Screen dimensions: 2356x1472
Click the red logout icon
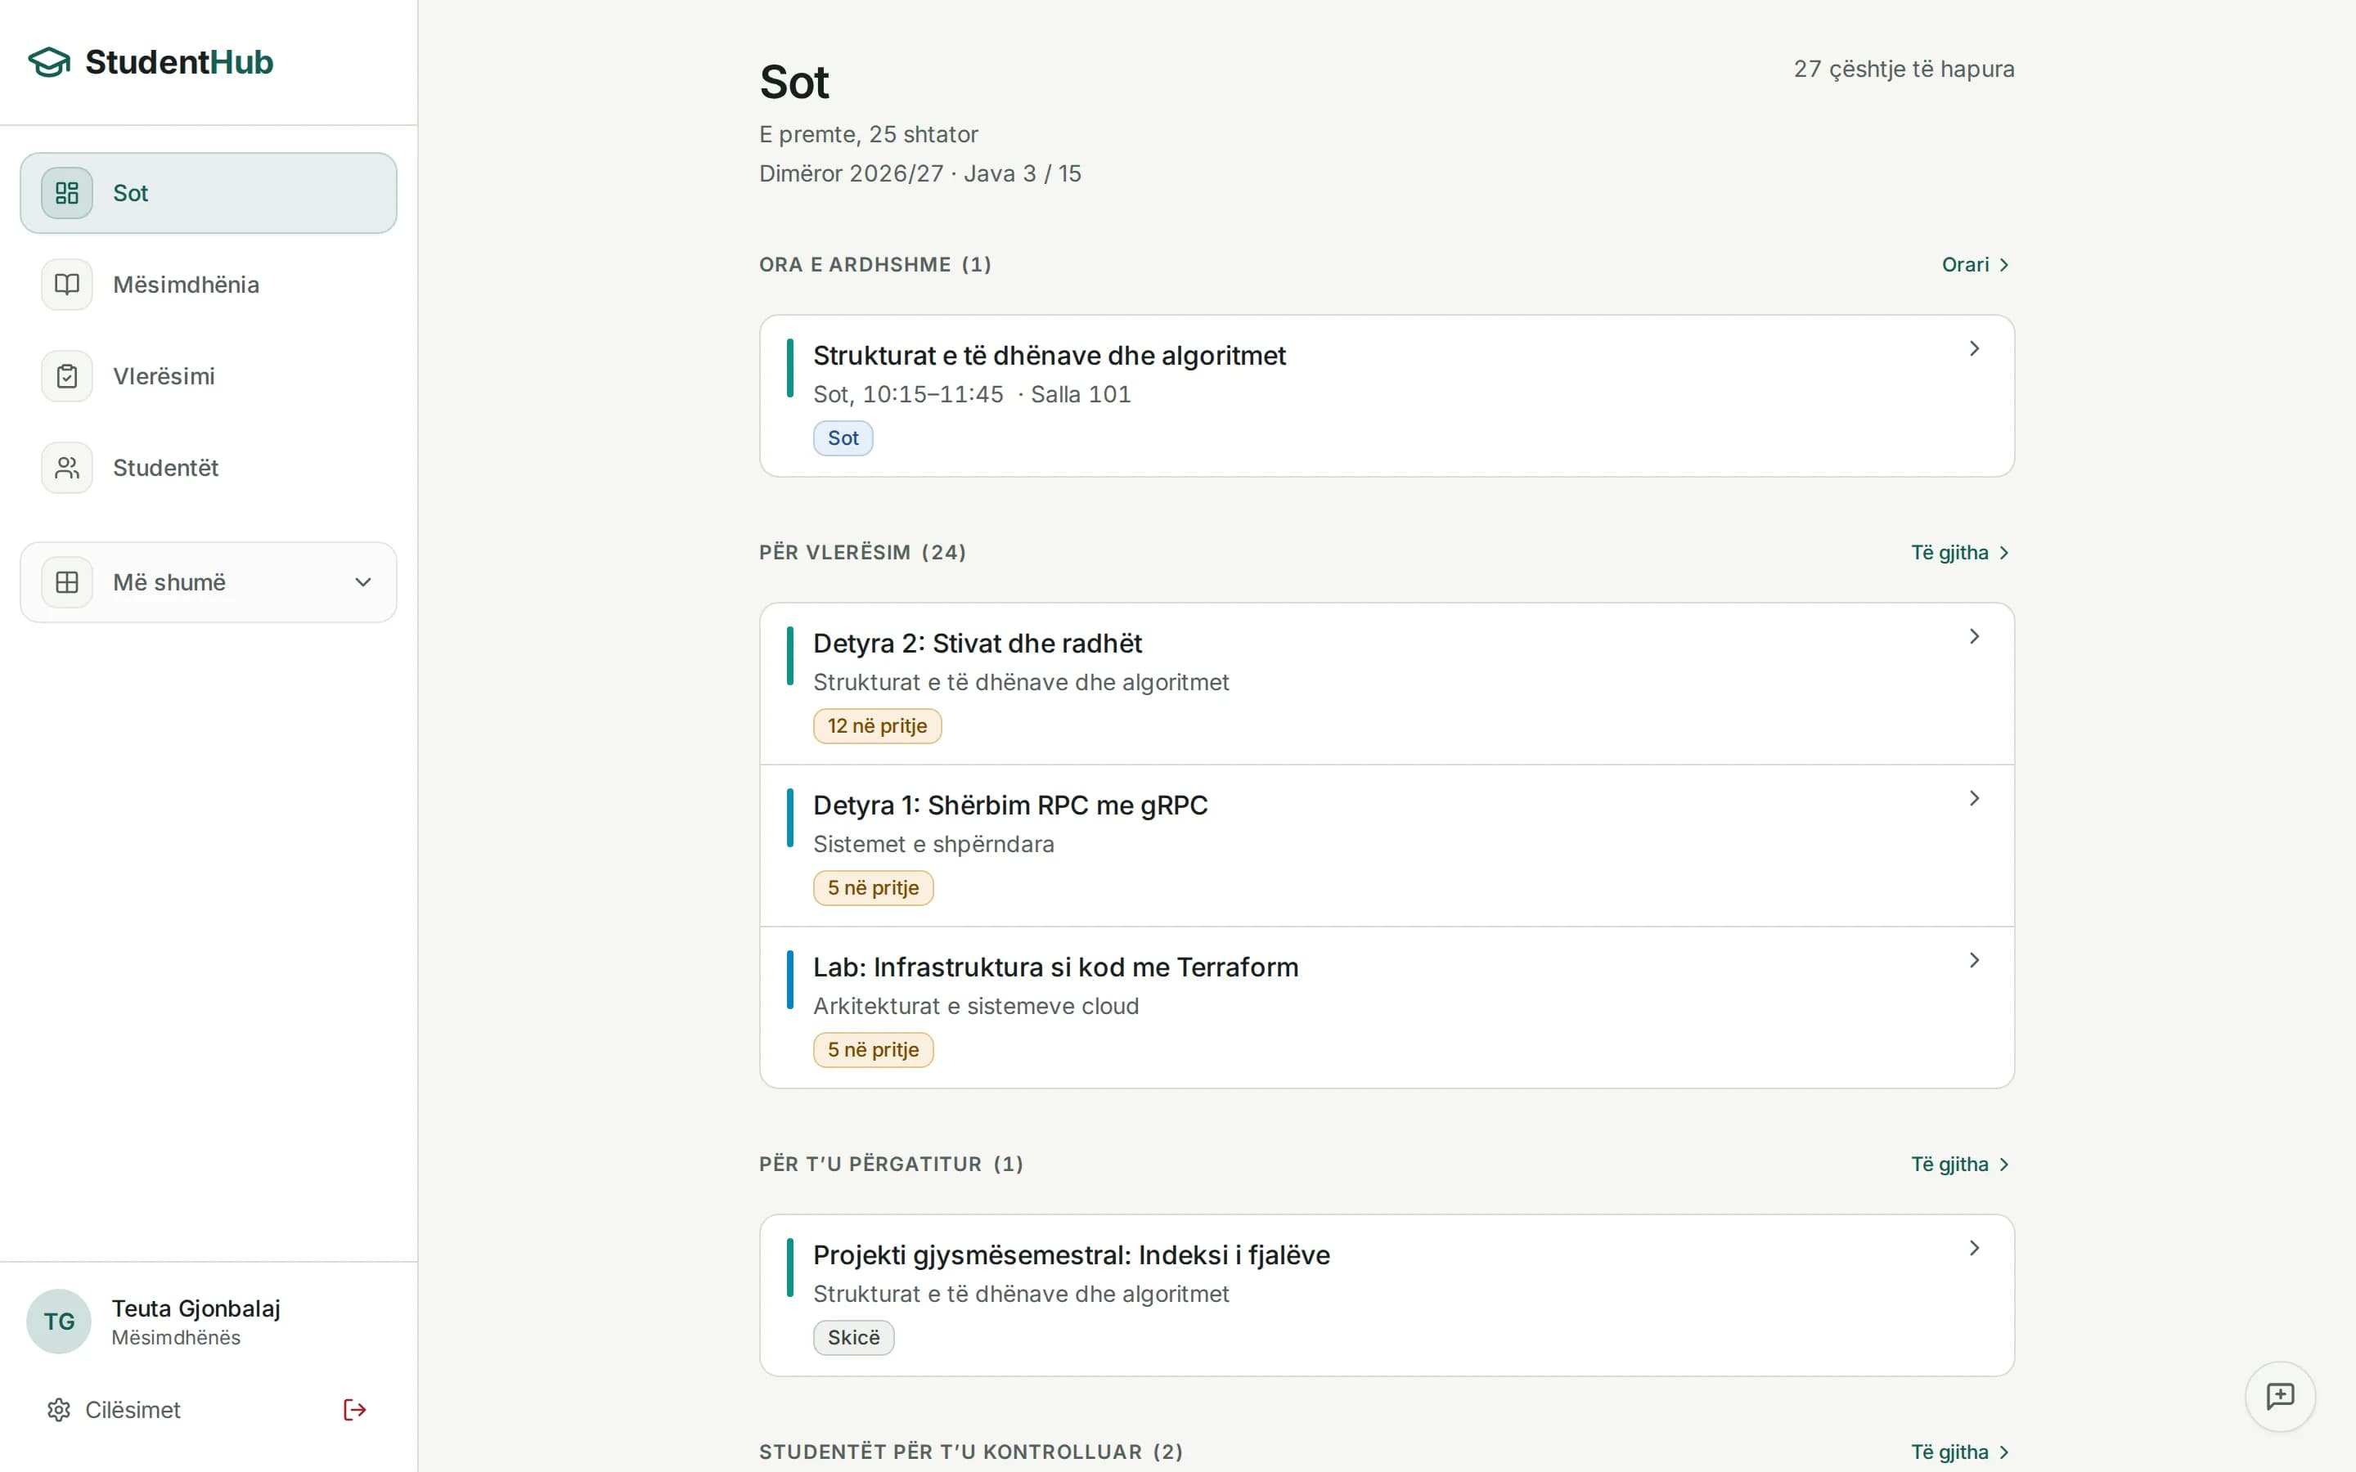click(x=354, y=1410)
